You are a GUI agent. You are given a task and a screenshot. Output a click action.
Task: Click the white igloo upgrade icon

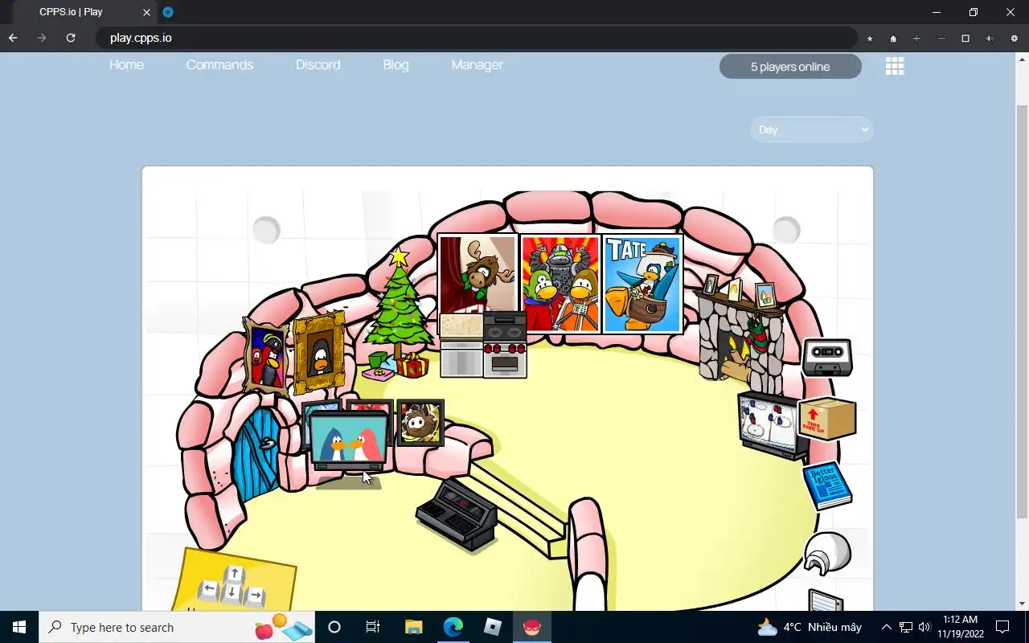click(x=827, y=554)
